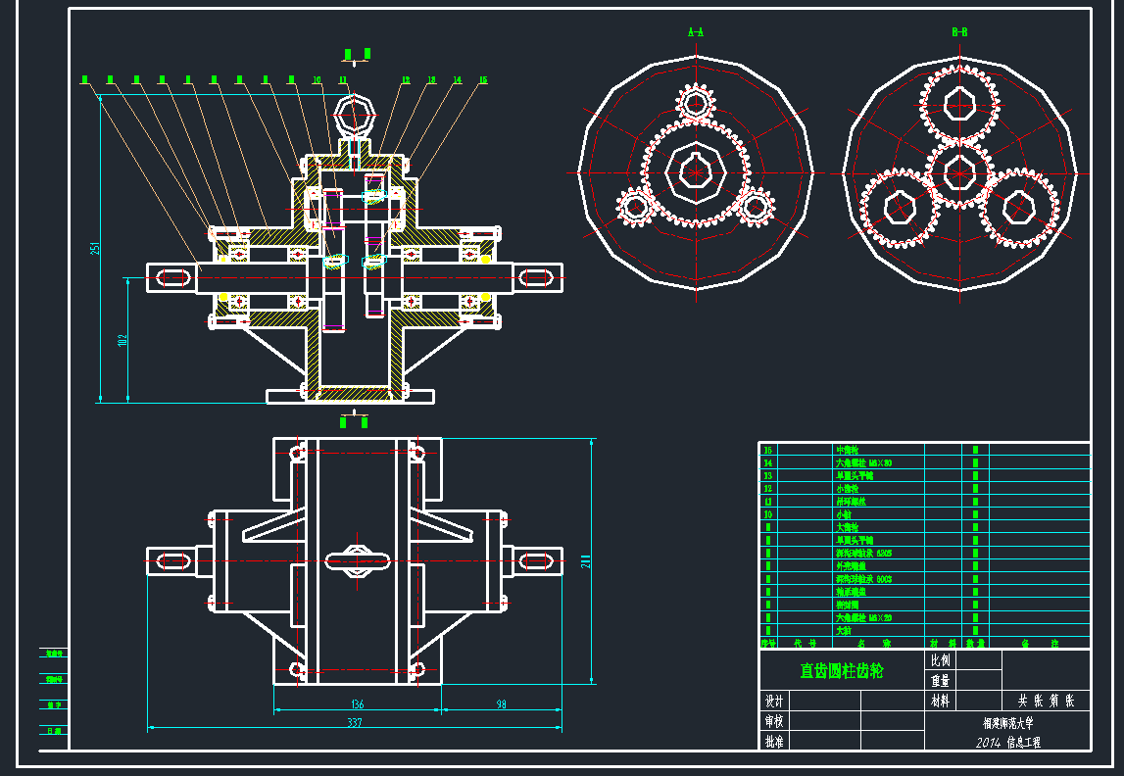Select parts list entry 吊环螺丝
Screen dimensions: 1124x776
point(851,502)
